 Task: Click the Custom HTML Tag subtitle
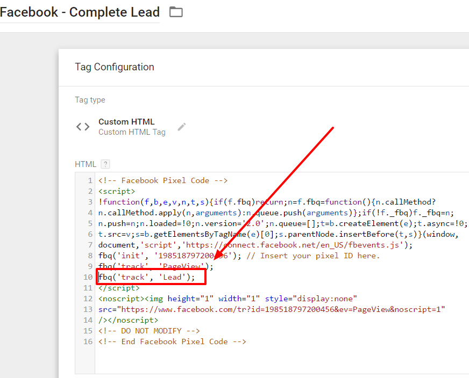pyautogui.click(x=132, y=132)
